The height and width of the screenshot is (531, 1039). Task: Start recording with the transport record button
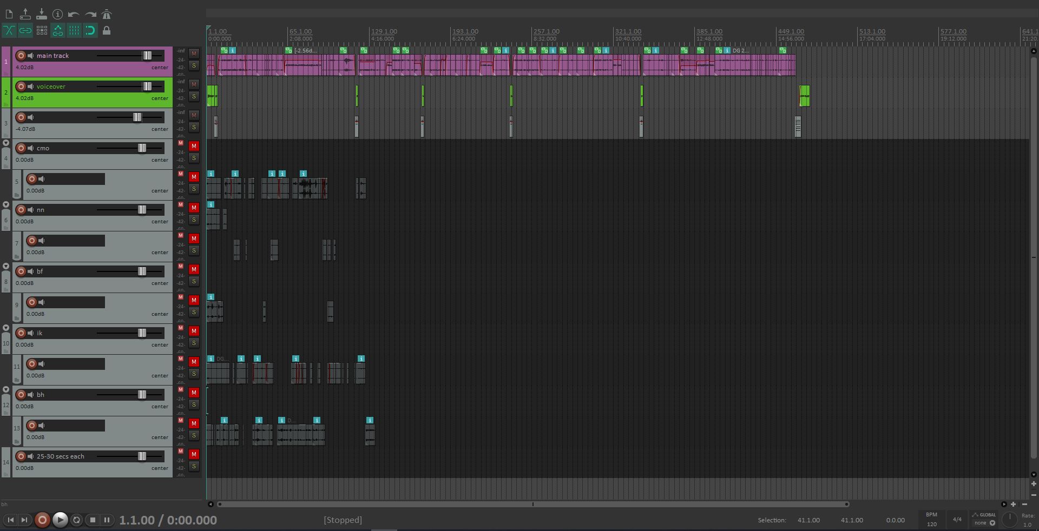click(x=42, y=520)
